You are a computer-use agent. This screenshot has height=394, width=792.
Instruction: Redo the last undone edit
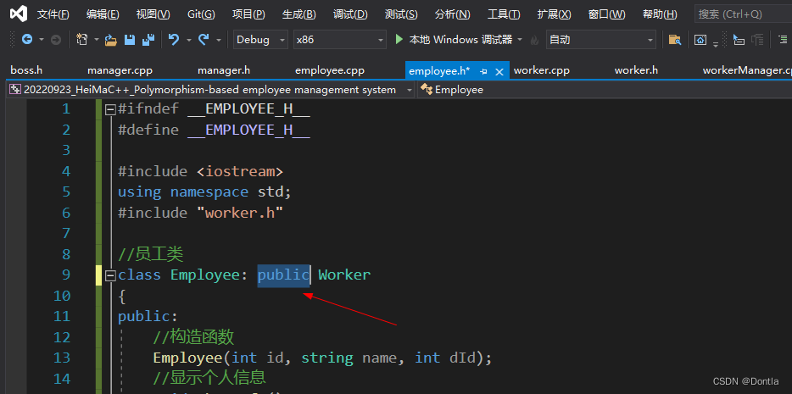click(x=204, y=39)
